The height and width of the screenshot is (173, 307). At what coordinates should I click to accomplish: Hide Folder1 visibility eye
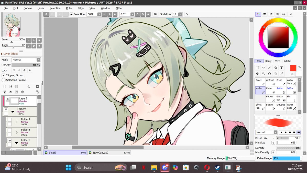(x=9, y=140)
